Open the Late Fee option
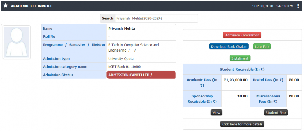Viewport: 304px width, 131px height. pyautogui.click(x=262, y=47)
